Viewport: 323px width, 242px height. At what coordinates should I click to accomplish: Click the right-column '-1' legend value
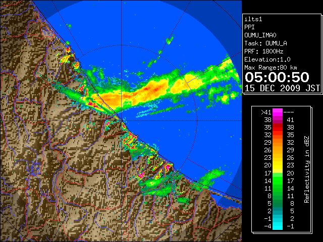click(290, 226)
